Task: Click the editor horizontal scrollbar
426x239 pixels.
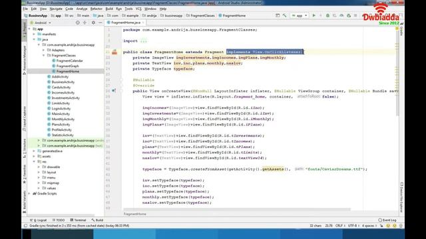Action: tap(237, 209)
